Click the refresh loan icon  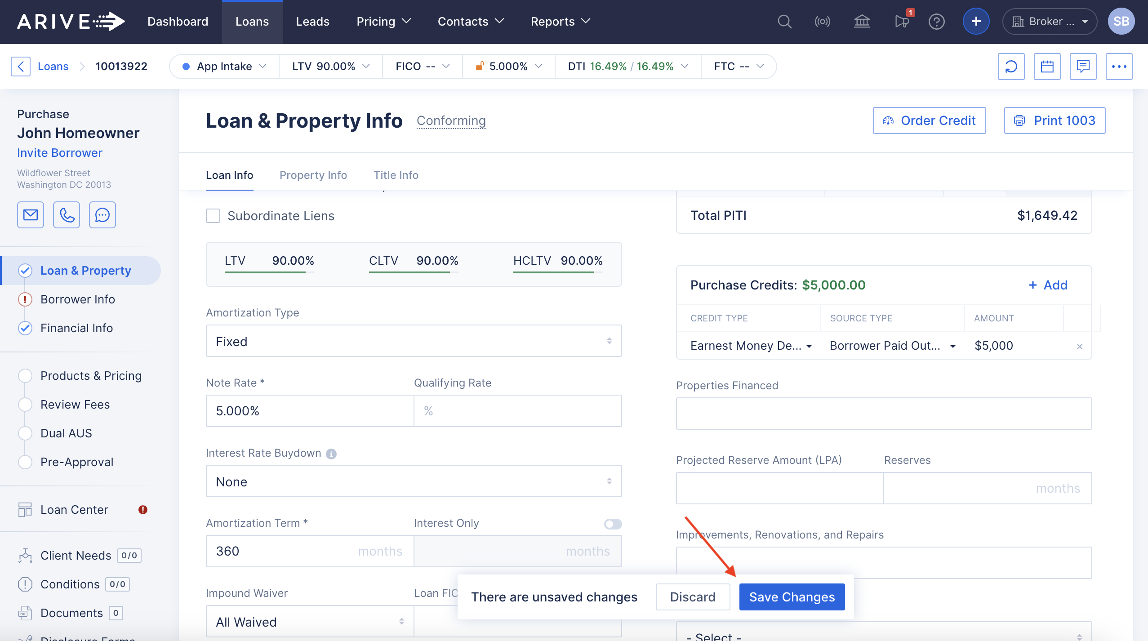pyautogui.click(x=1011, y=67)
